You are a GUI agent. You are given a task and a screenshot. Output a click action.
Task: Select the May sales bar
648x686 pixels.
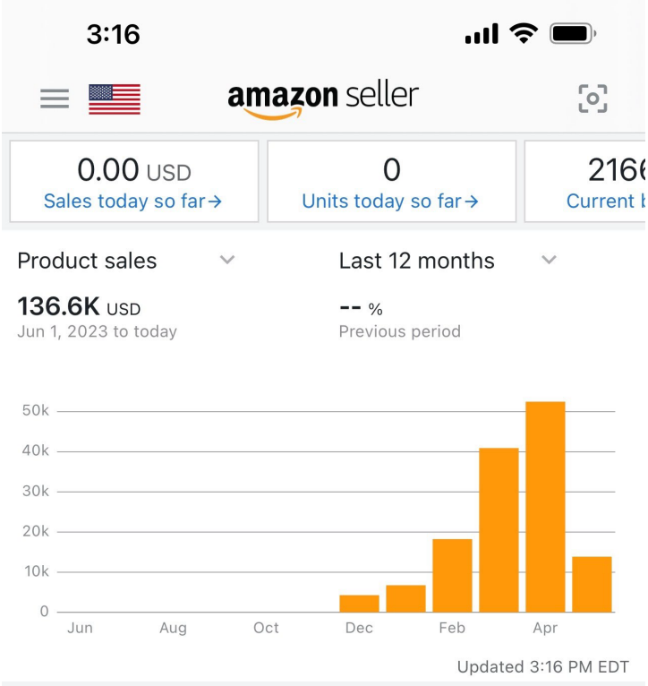(592, 584)
